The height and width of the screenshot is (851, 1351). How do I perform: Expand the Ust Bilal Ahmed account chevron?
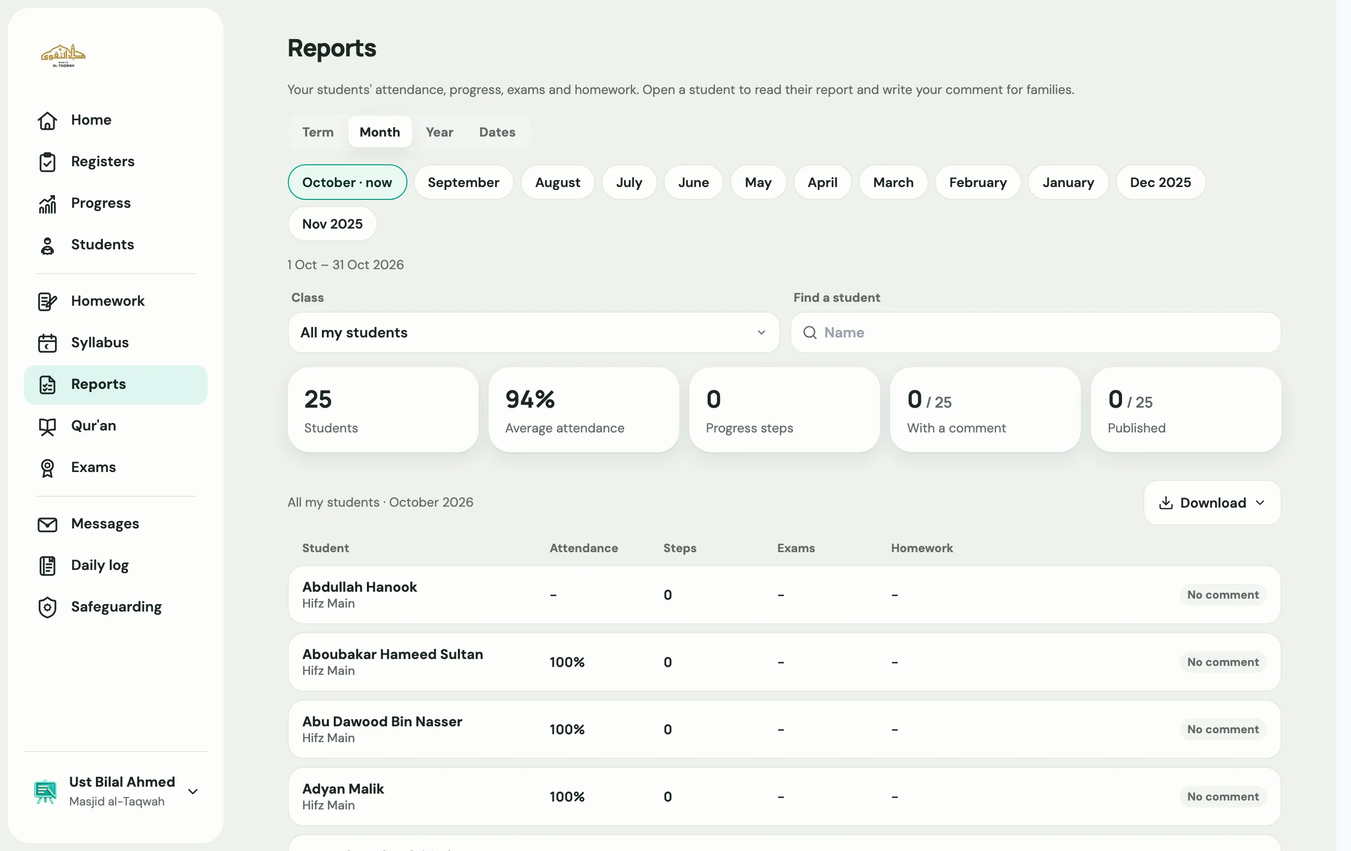point(192,792)
